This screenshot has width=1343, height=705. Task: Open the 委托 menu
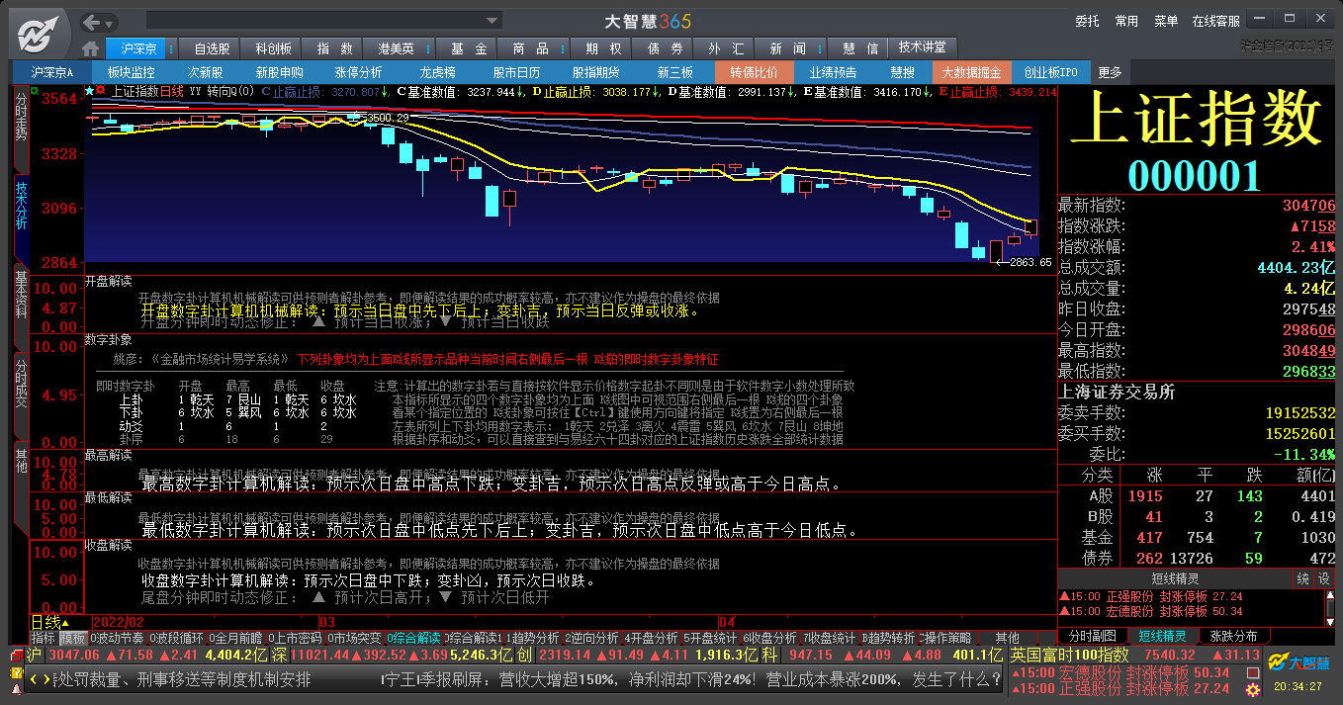coord(1088,21)
